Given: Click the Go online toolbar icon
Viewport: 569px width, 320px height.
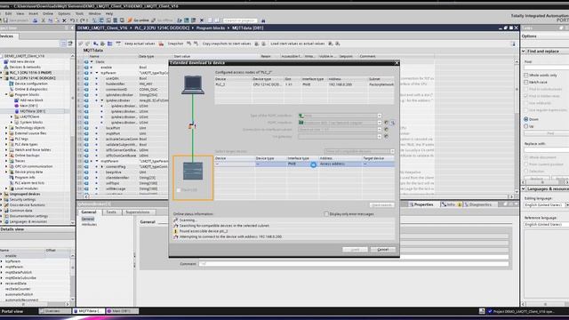Looking at the screenshot, I should (x=130, y=20).
